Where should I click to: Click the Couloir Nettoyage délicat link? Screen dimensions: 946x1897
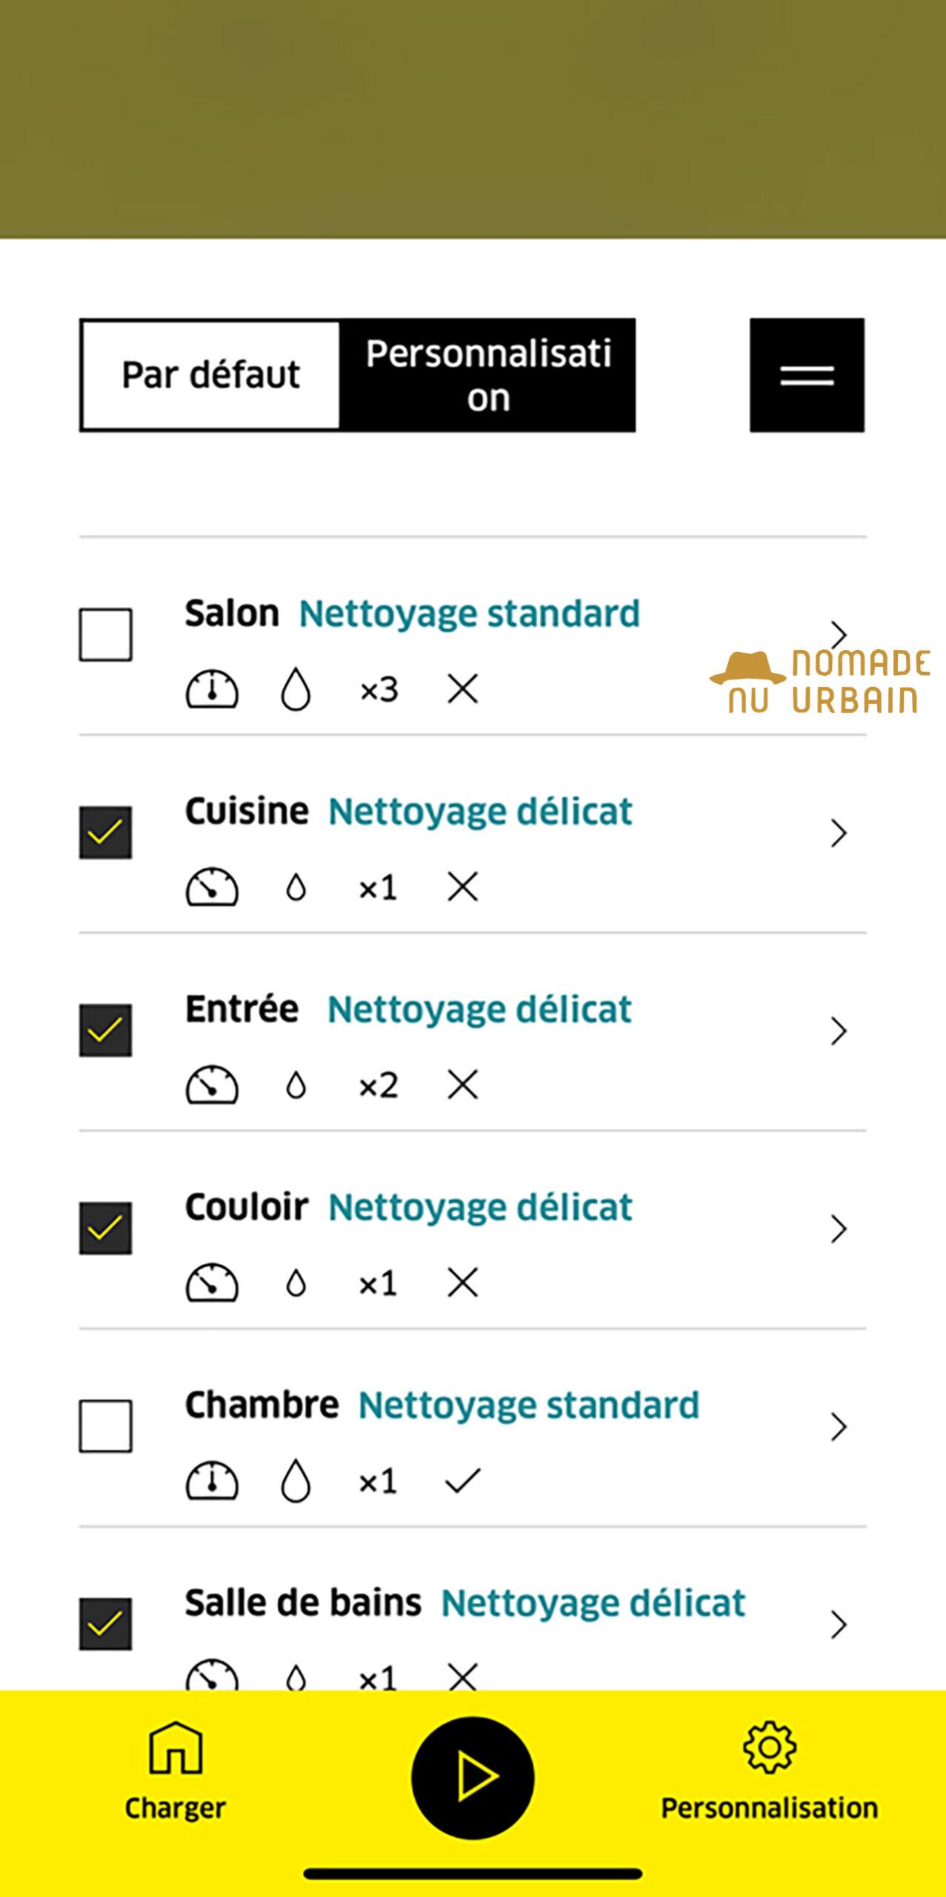point(480,1207)
